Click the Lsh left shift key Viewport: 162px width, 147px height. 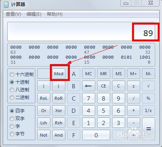(44, 123)
